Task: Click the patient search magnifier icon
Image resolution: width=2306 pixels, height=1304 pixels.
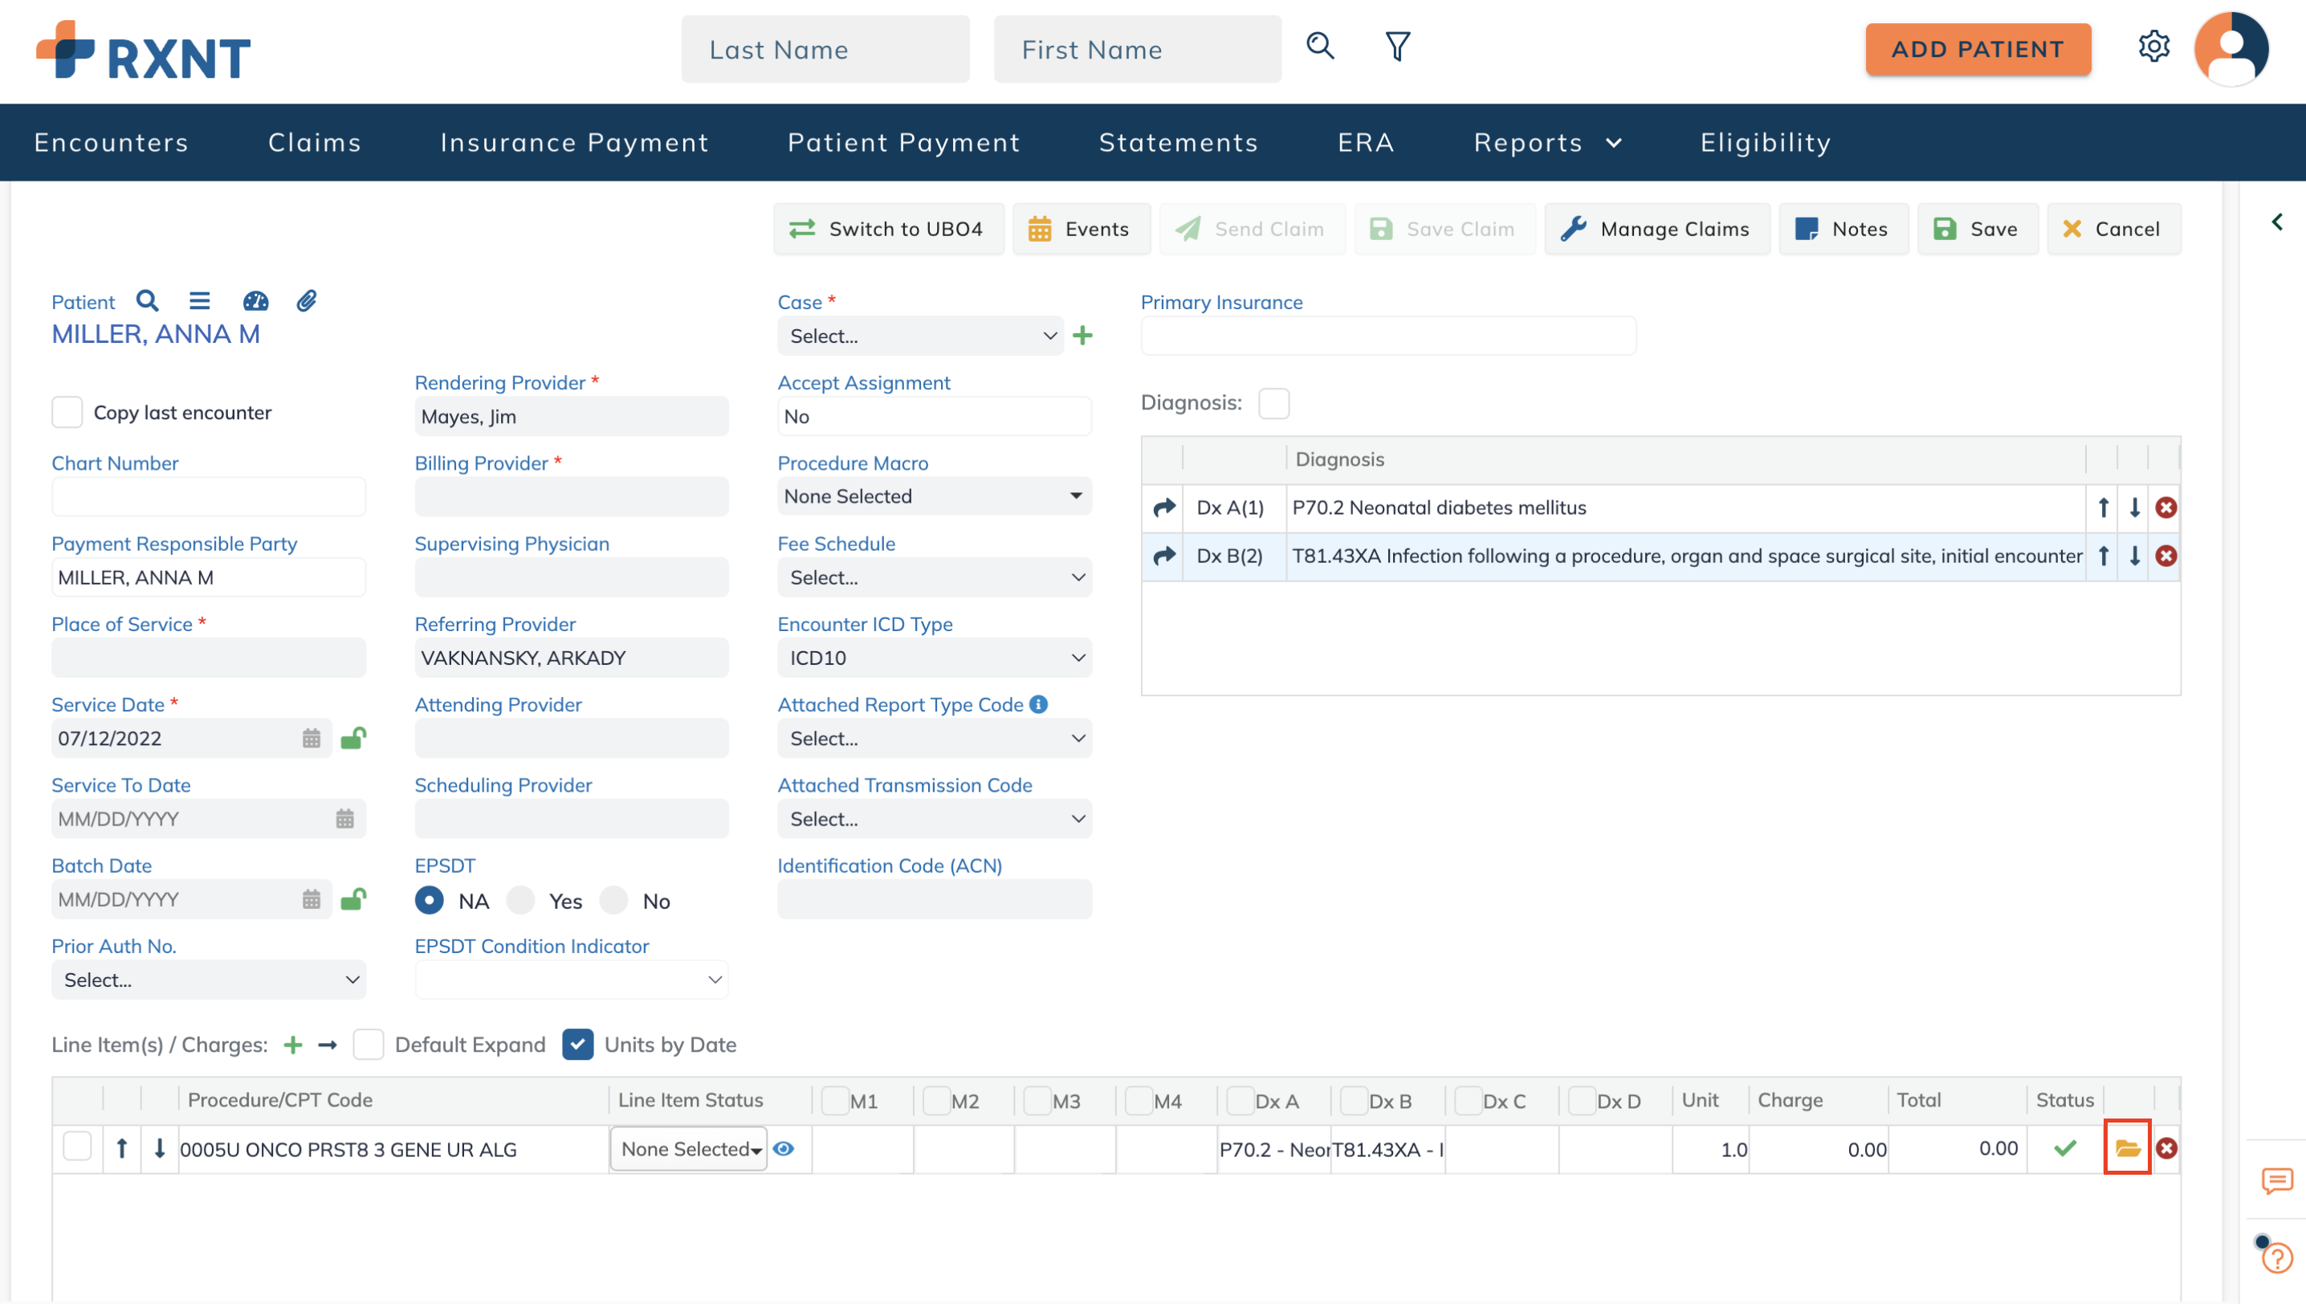Action: pos(148,301)
